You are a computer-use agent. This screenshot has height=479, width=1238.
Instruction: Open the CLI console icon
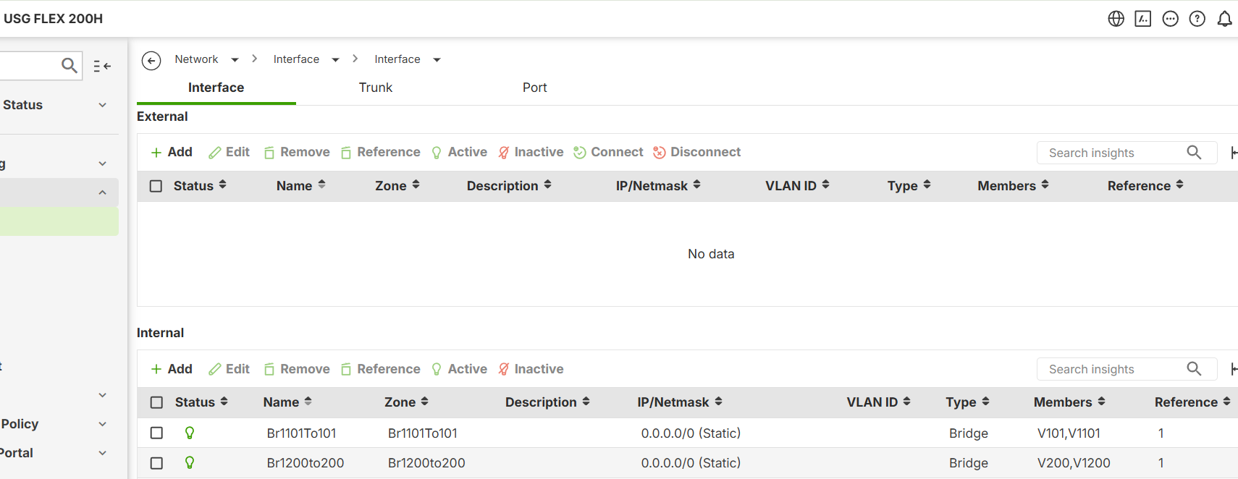1143,19
